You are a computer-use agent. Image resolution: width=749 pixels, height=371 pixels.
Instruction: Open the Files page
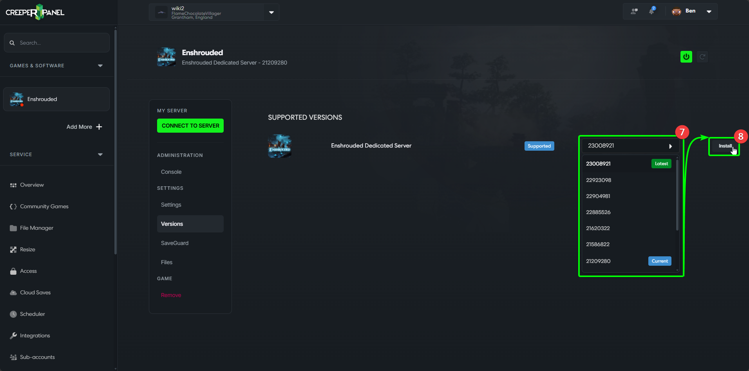click(166, 262)
